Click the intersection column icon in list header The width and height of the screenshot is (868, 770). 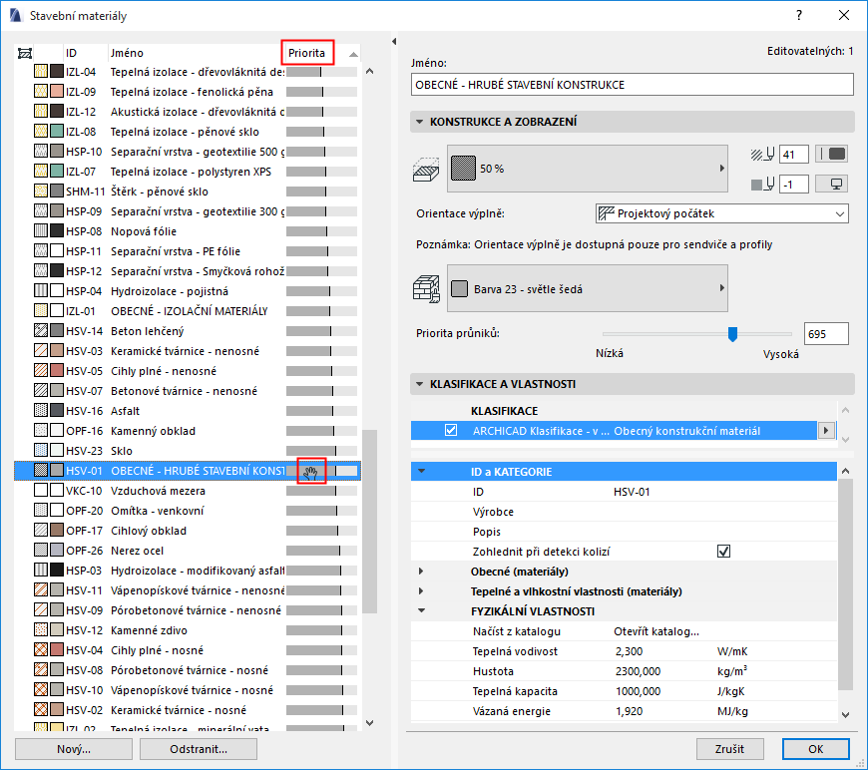tap(25, 53)
